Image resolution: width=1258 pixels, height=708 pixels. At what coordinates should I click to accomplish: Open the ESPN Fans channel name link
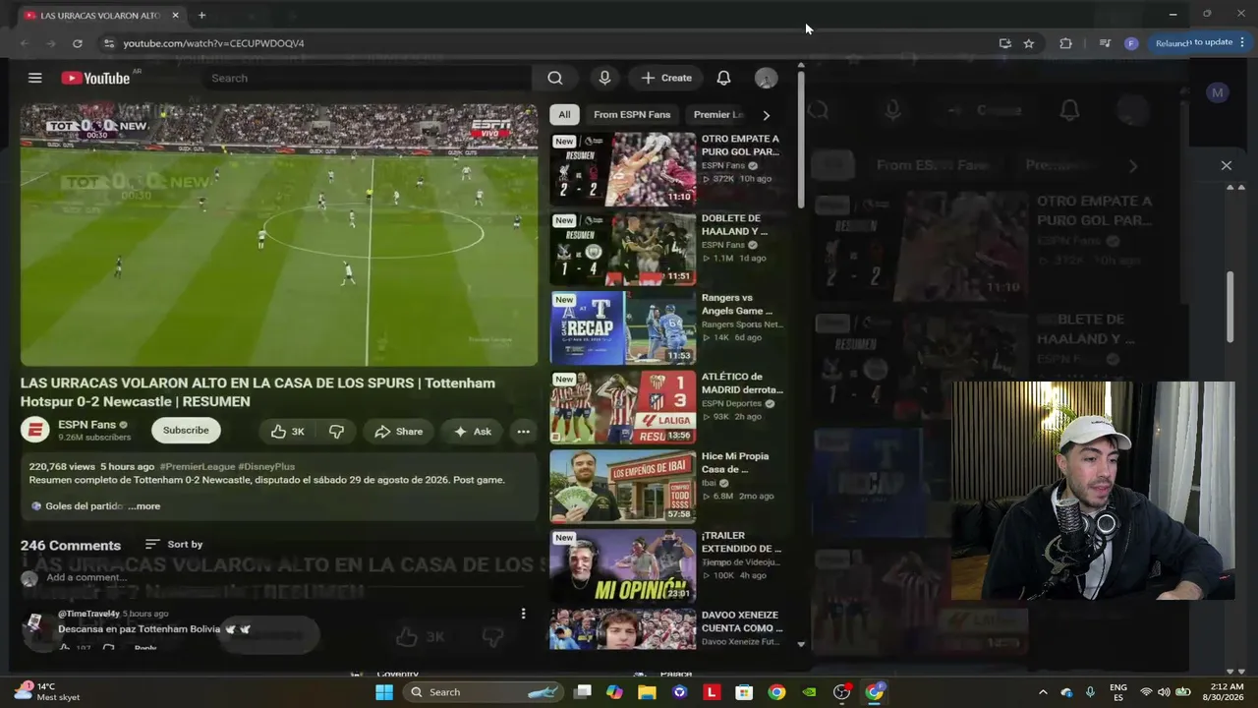pyautogui.click(x=86, y=425)
